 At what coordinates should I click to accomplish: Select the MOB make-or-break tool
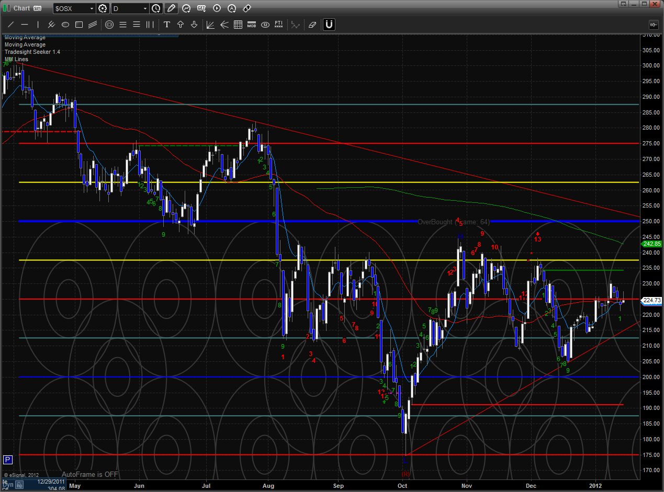click(x=251, y=25)
